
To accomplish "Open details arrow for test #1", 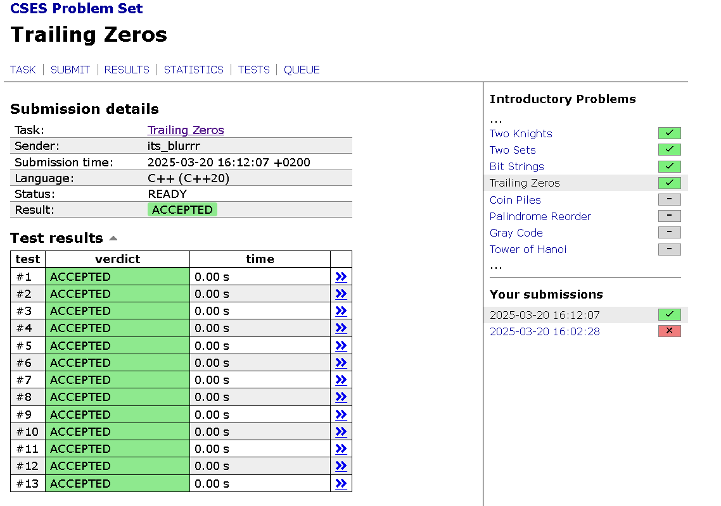I will [341, 277].
